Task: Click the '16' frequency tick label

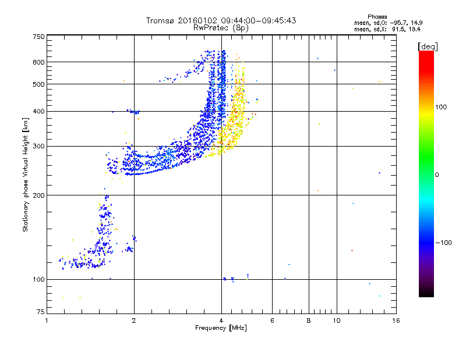Action: [x=396, y=320]
